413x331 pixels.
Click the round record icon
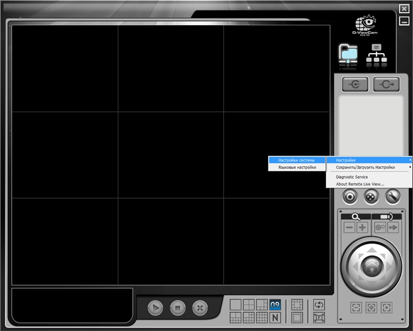point(350,197)
